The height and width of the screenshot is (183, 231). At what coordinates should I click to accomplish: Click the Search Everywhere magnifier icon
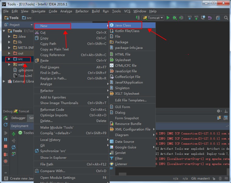tap(226, 18)
